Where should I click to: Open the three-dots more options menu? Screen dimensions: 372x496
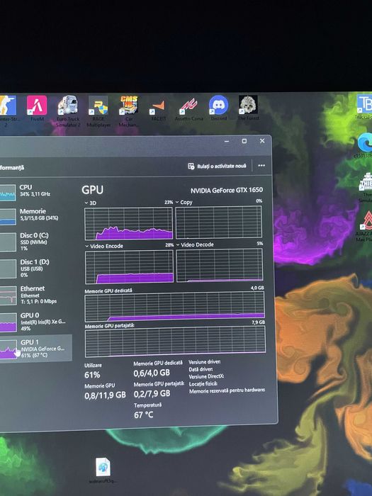pyautogui.click(x=261, y=165)
